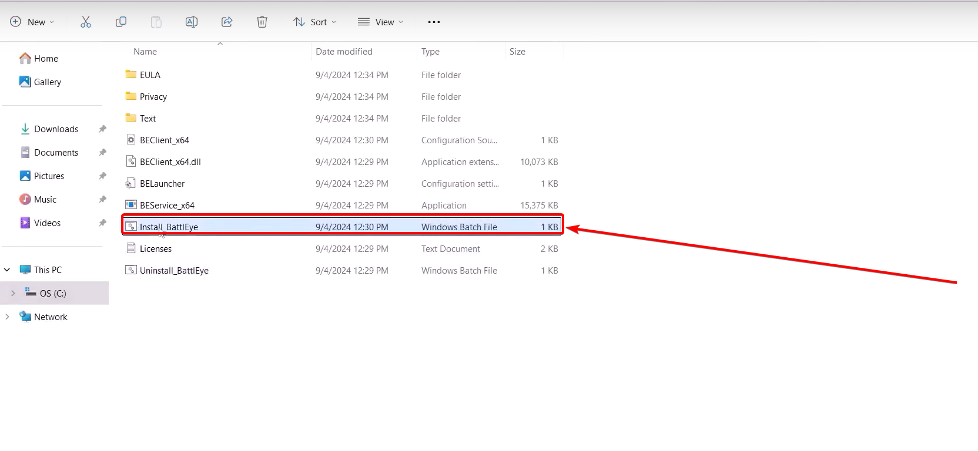The image size is (978, 451).
Task: Click the 10,073 KB size value
Action: [x=539, y=161]
